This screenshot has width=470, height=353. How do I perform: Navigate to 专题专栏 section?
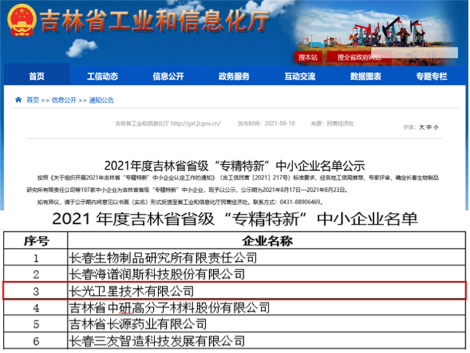[x=431, y=76]
